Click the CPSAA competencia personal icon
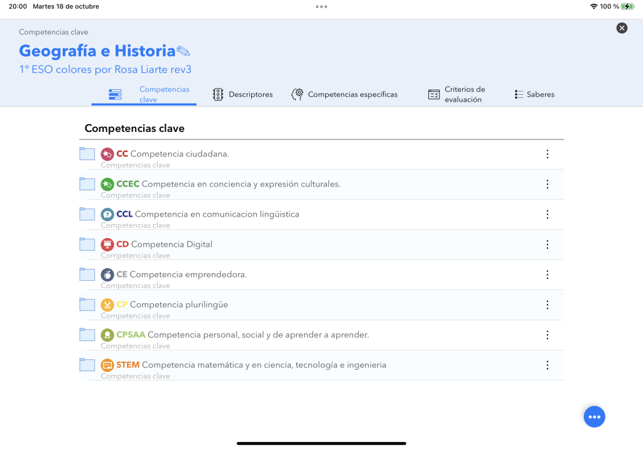This screenshot has height=449, width=643. (107, 334)
